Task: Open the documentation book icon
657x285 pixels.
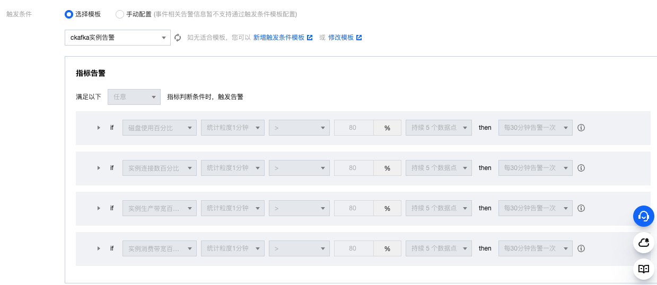Action: (x=644, y=269)
